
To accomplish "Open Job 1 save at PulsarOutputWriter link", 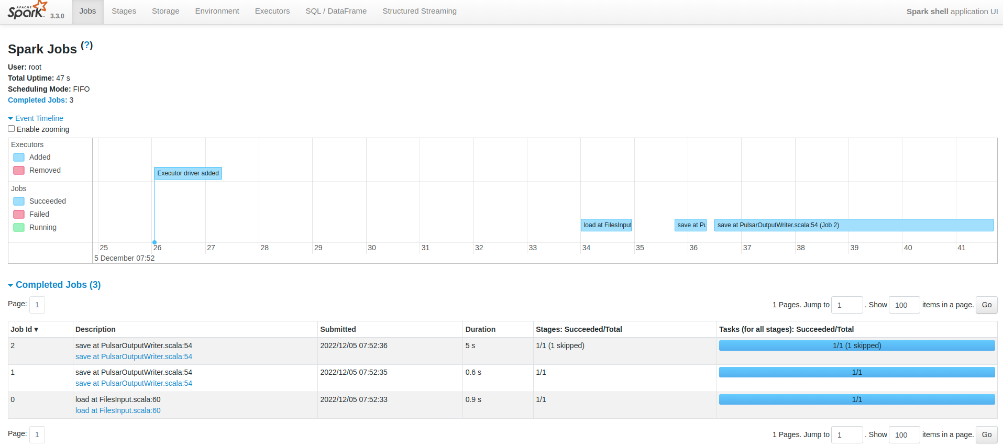I will click(134, 383).
